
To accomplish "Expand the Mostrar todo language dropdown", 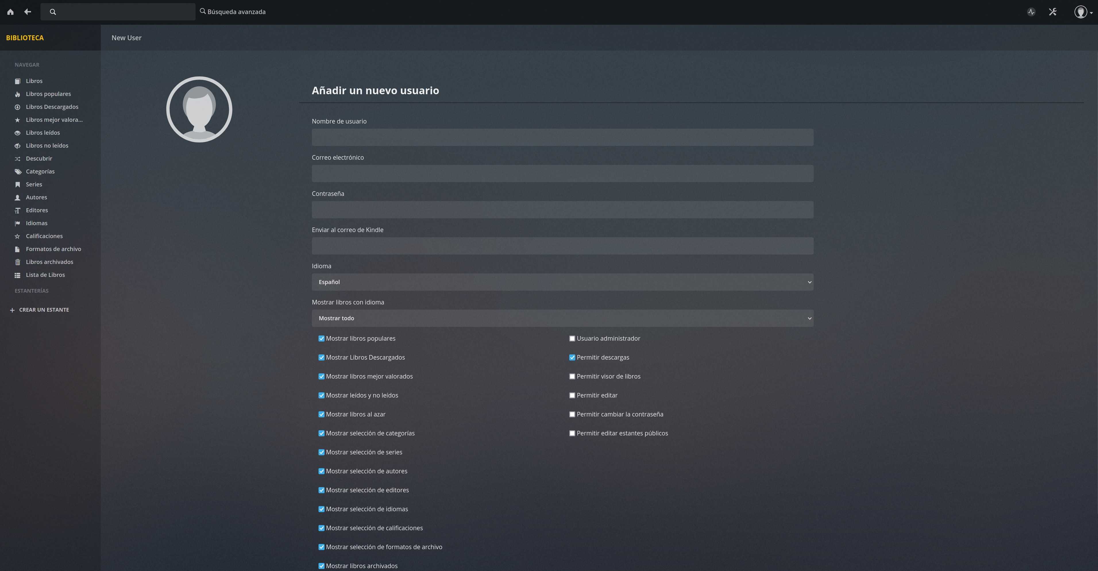I will pyautogui.click(x=562, y=318).
